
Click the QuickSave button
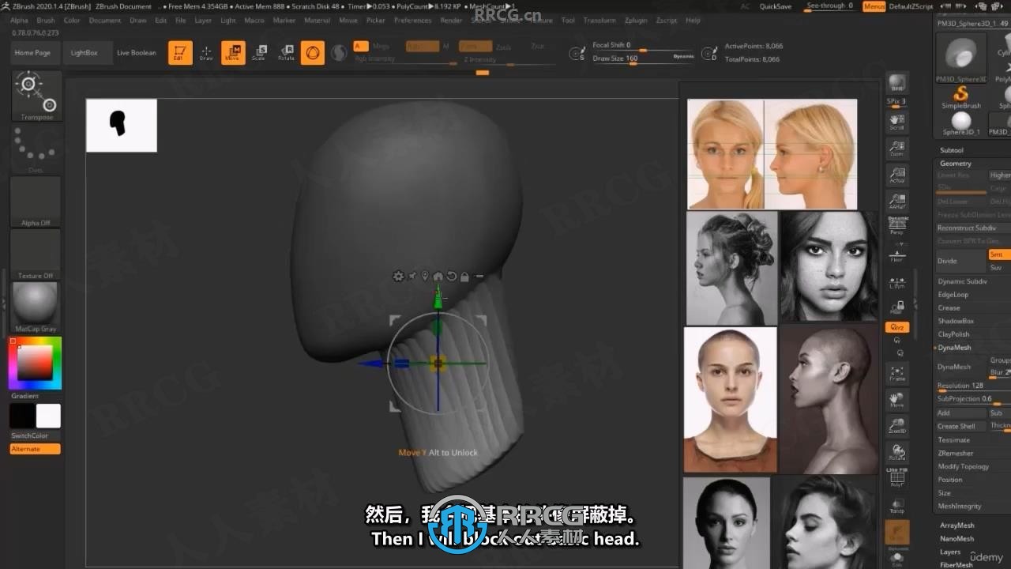pos(776,6)
